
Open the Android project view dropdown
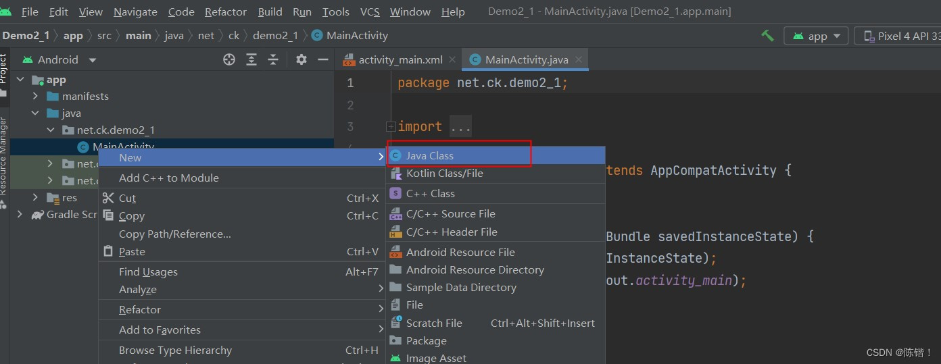60,59
